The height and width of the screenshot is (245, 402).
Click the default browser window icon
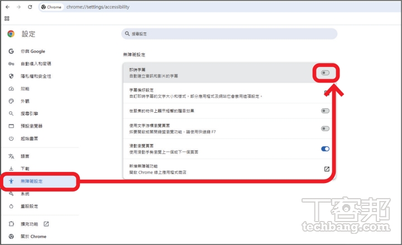11,126
